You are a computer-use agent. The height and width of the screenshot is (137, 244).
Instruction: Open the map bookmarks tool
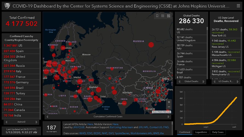157,16
